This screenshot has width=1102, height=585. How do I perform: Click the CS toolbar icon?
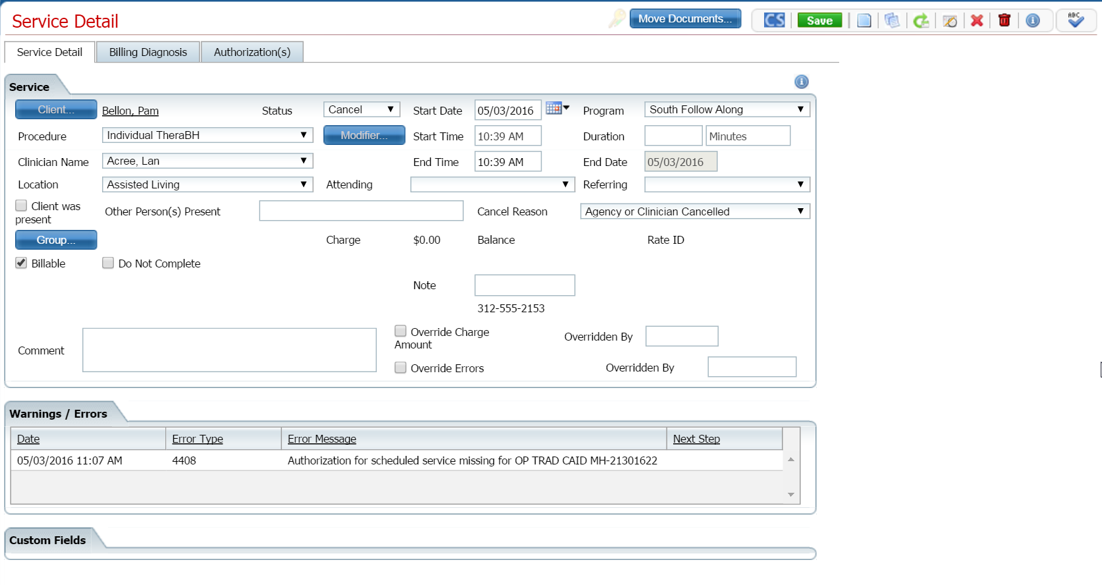click(x=774, y=20)
